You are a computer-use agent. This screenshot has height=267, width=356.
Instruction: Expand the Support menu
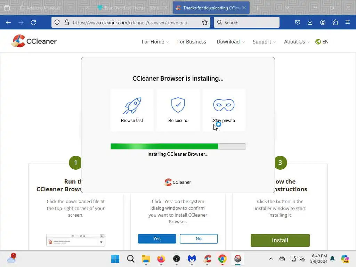point(264,42)
